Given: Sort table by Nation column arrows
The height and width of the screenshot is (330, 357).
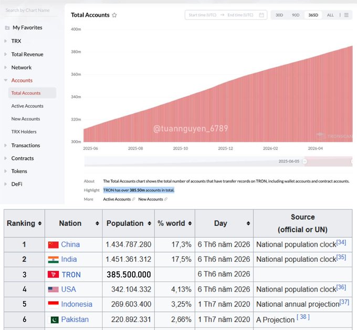Looking at the screenshot, I should (97, 223).
